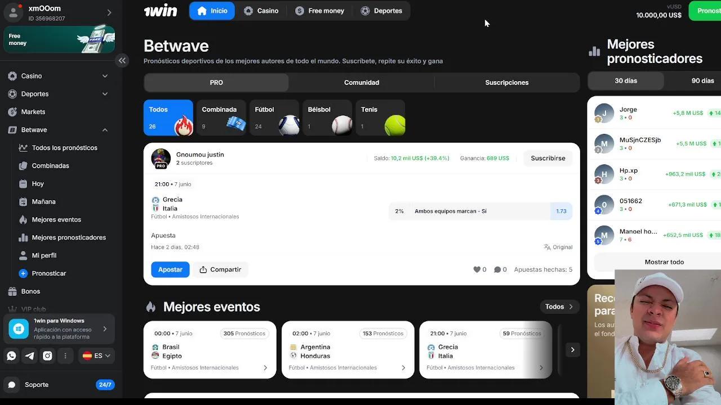This screenshot has height=405, width=721.
Task: Expand Deportes sidebar section
Action: click(x=105, y=94)
